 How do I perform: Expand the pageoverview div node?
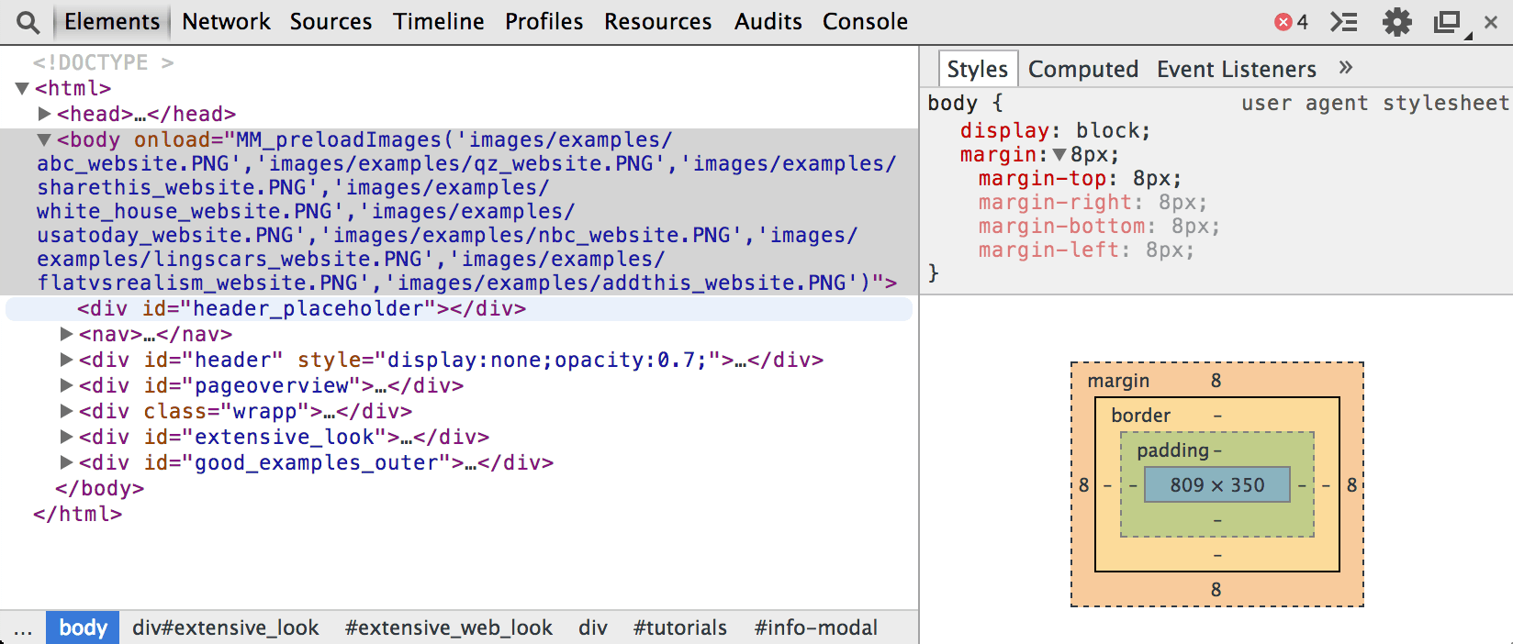point(66,385)
